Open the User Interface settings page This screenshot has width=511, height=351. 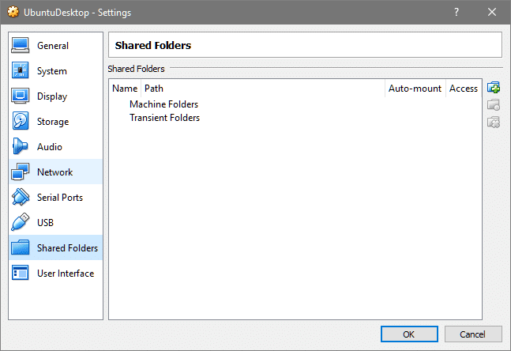[65, 274]
